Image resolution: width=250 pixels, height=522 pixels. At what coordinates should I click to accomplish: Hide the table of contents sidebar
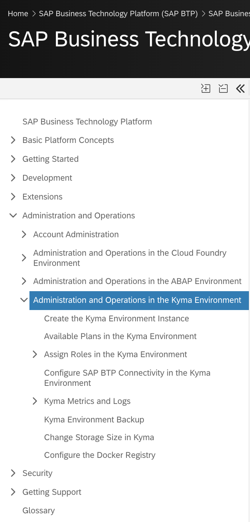[x=240, y=89]
